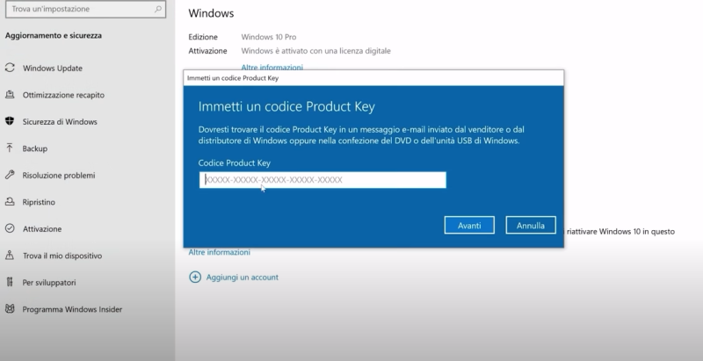Image resolution: width=703 pixels, height=361 pixels.
Task: Click the Risoluzione problemi wrench icon
Action: click(x=10, y=175)
